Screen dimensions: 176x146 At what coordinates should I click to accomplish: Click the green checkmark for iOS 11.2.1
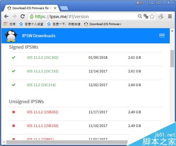pos(13,71)
